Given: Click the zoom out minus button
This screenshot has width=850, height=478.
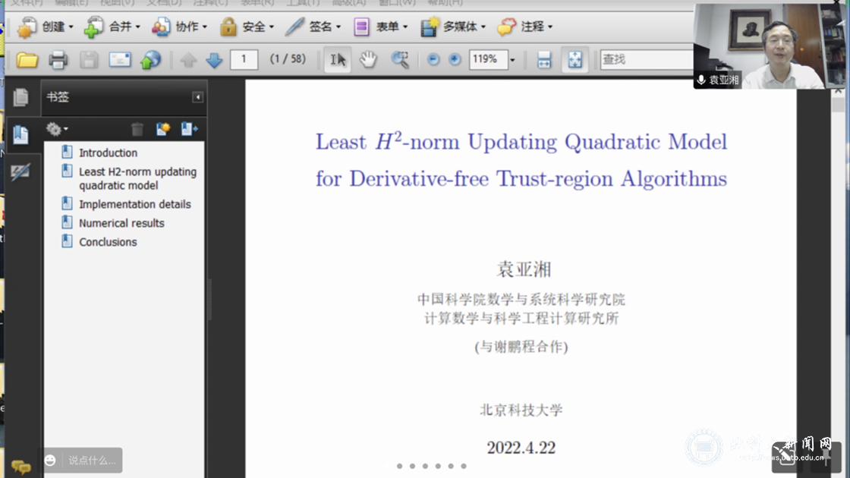Looking at the screenshot, I should click(433, 60).
